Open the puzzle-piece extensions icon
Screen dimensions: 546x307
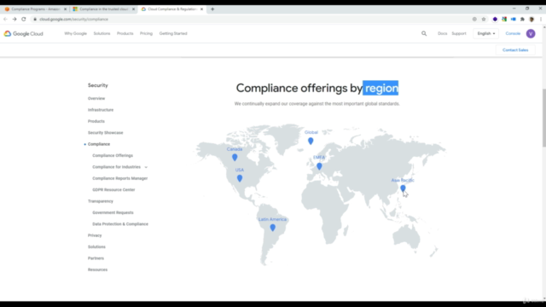tap(522, 19)
